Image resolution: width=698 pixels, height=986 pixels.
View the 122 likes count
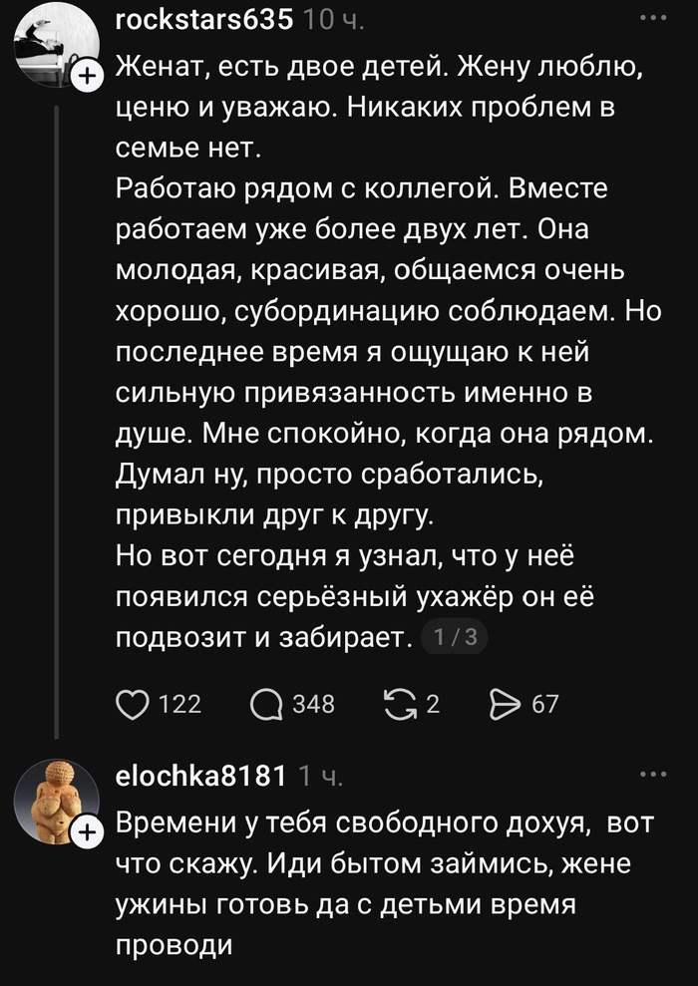pyautogui.click(x=179, y=704)
